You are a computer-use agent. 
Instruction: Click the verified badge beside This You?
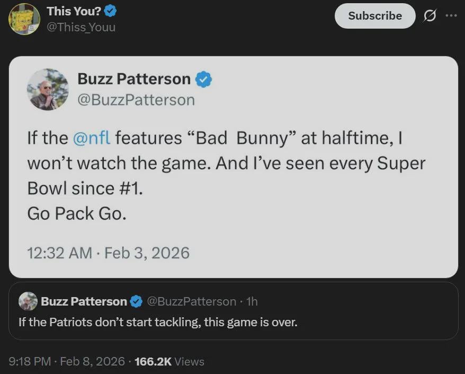tap(111, 11)
